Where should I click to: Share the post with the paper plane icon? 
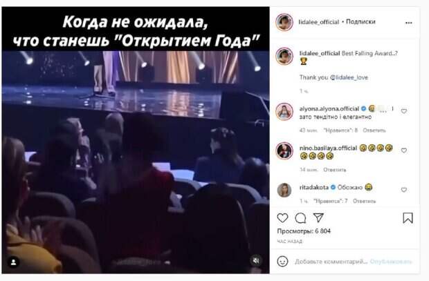pos(318,217)
